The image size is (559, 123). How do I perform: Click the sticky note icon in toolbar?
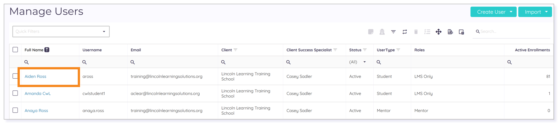[371, 32]
